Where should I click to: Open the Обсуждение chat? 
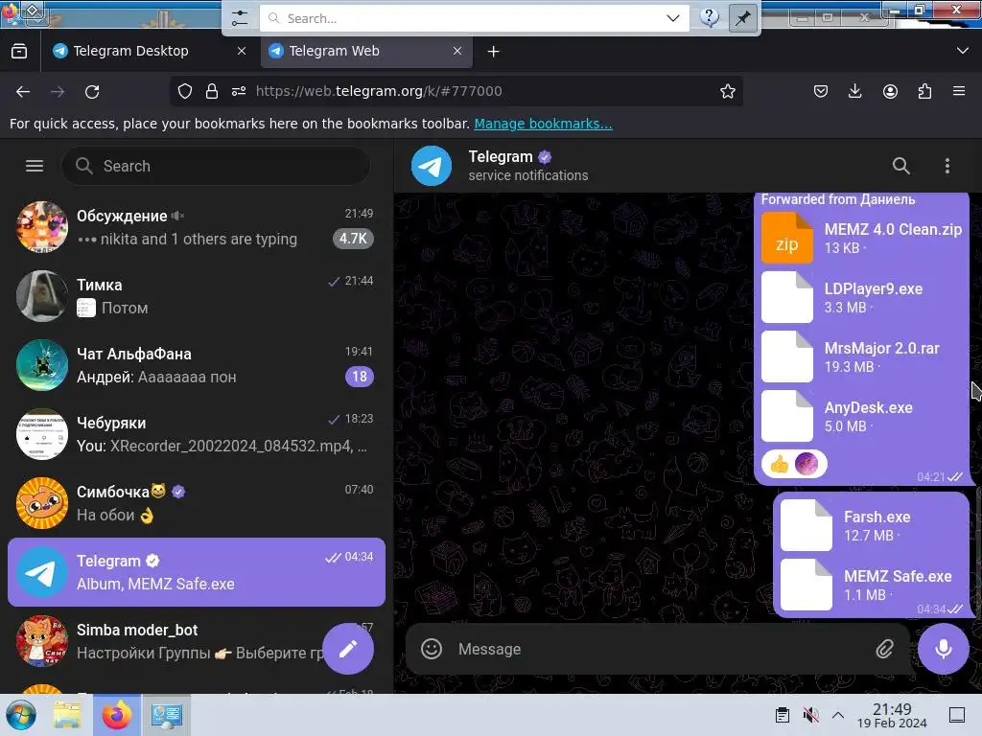[x=196, y=227]
